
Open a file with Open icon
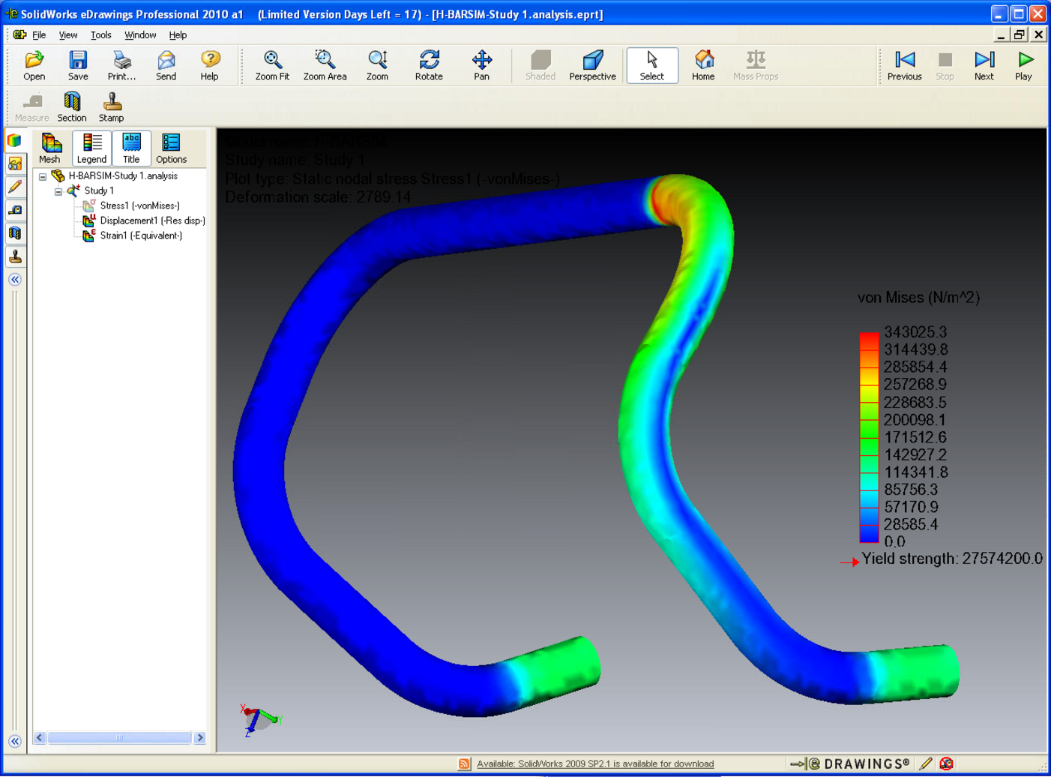34,65
